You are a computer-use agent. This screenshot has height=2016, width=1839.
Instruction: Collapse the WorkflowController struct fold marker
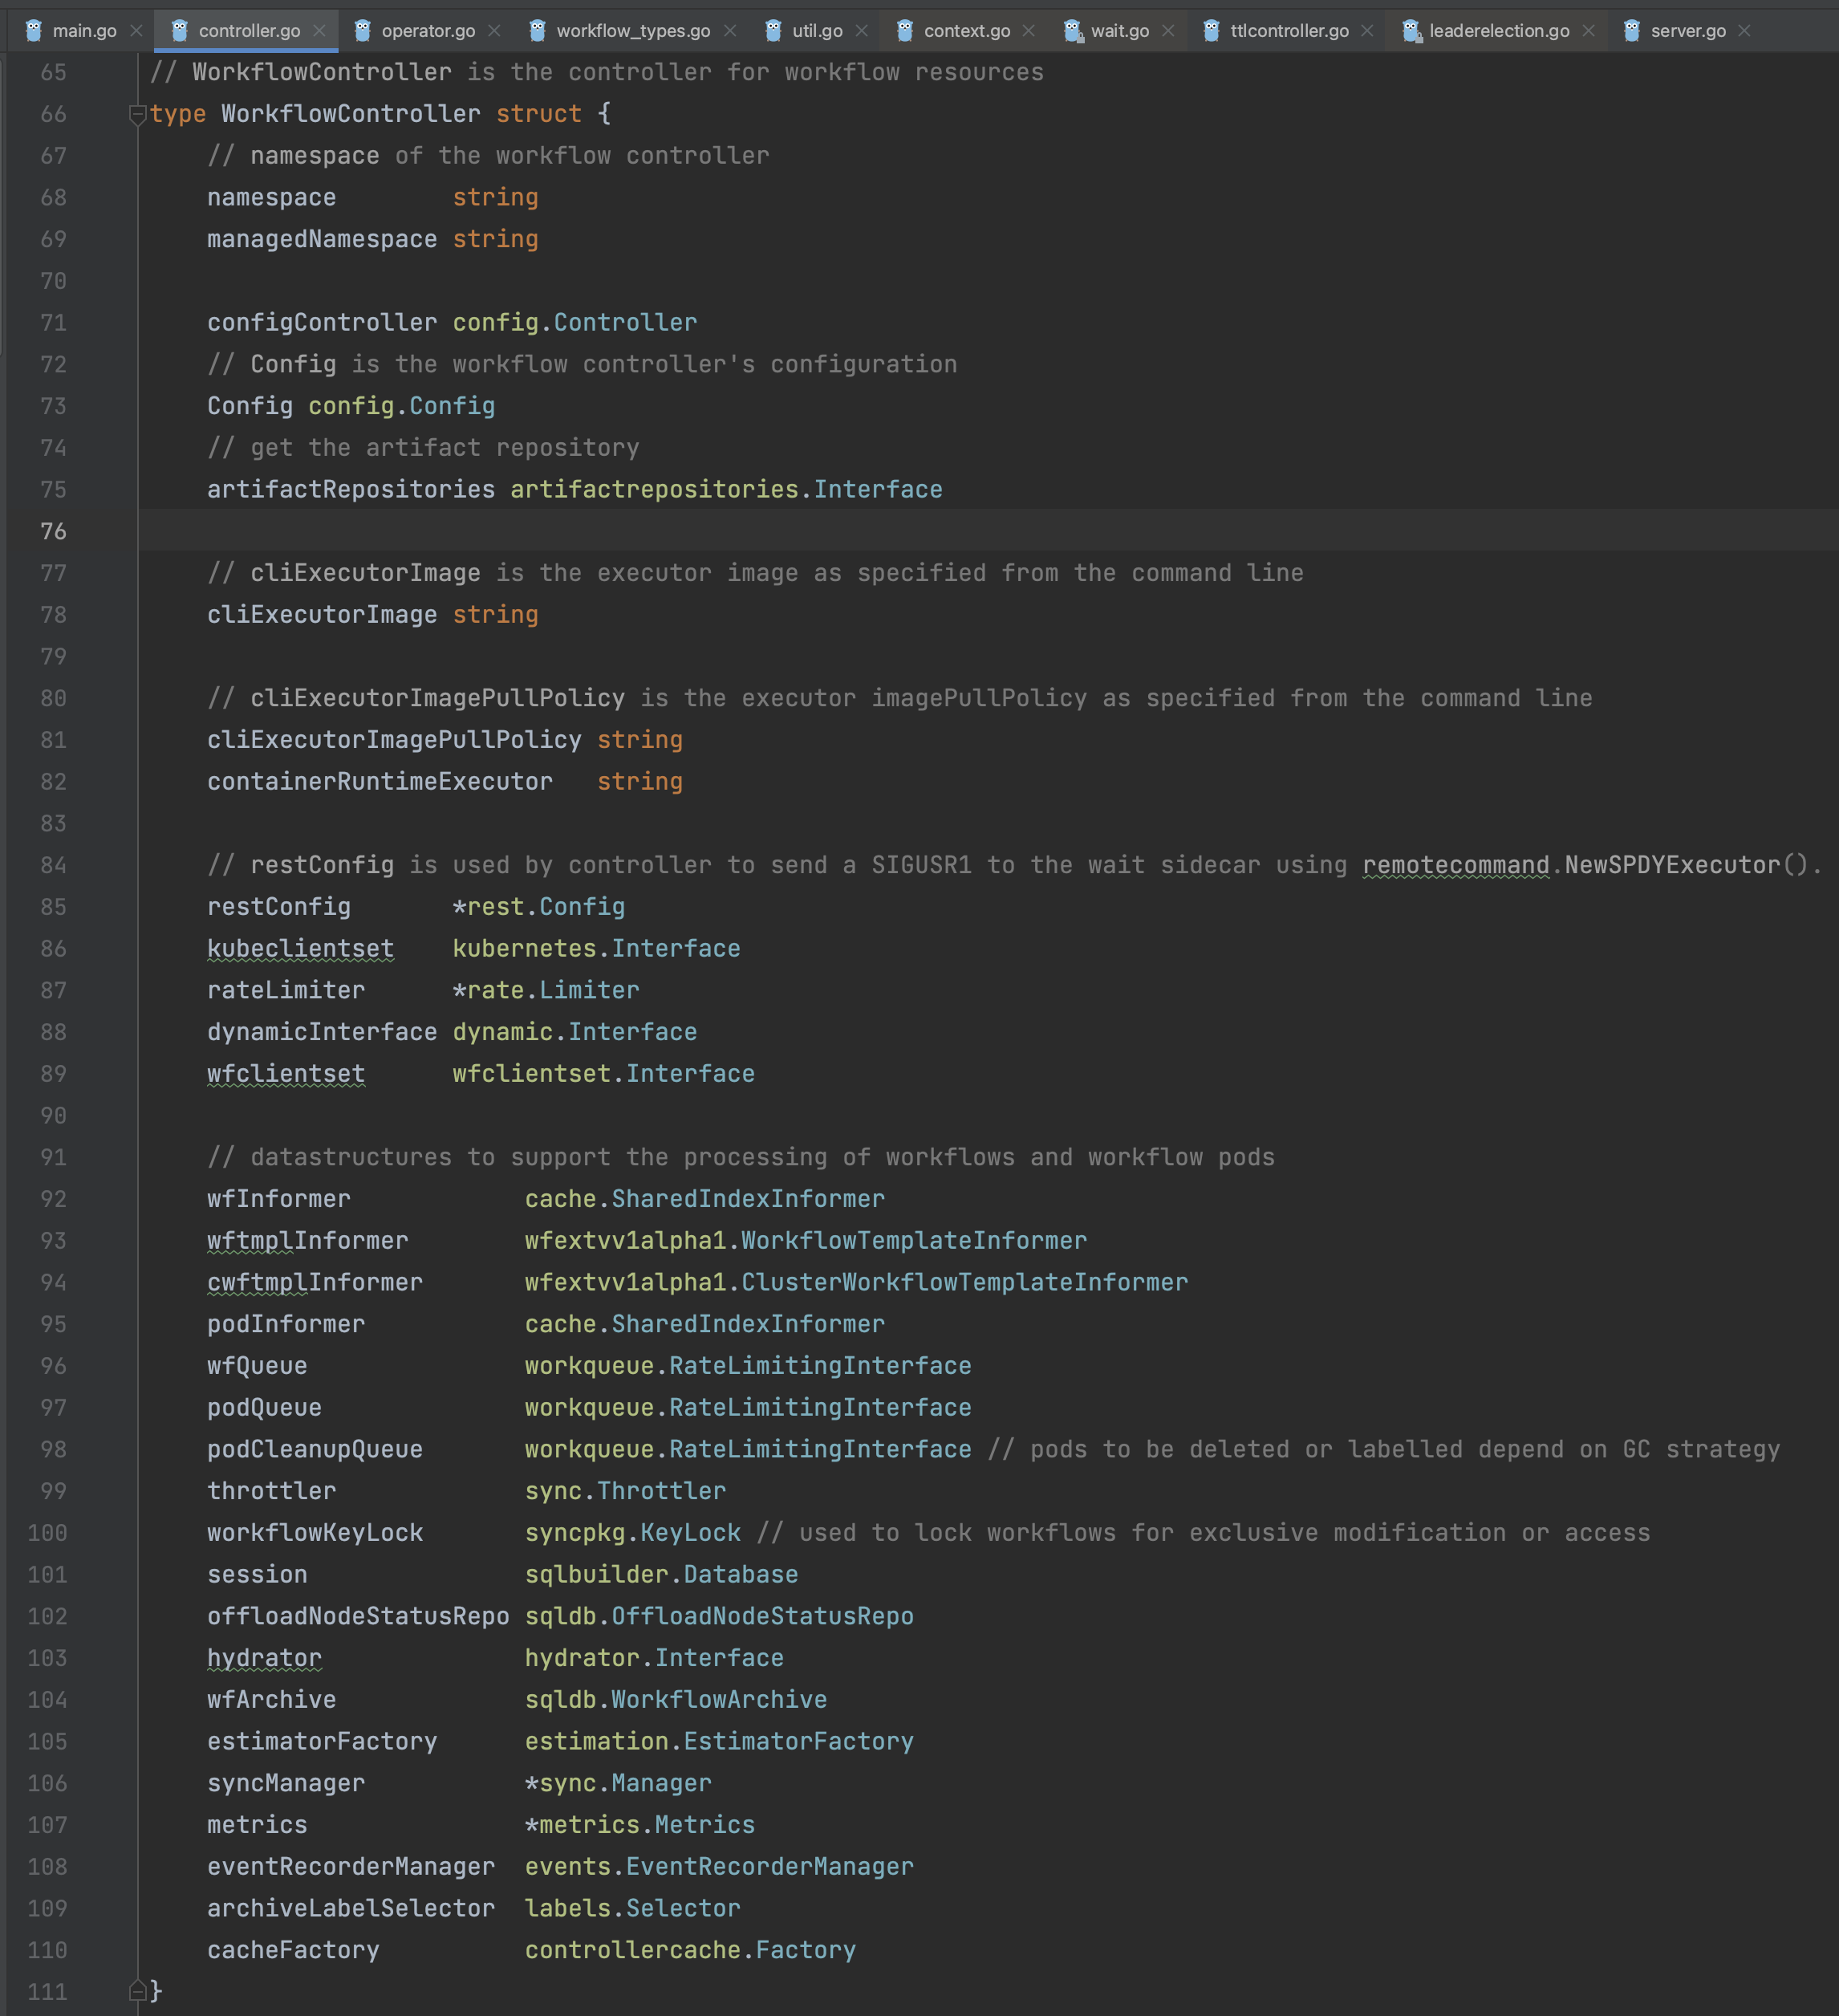[x=138, y=114]
